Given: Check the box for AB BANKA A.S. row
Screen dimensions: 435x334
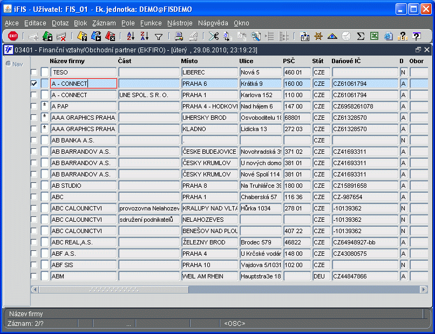Looking at the screenshot, I should pyautogui.click(x=34, y=140).
